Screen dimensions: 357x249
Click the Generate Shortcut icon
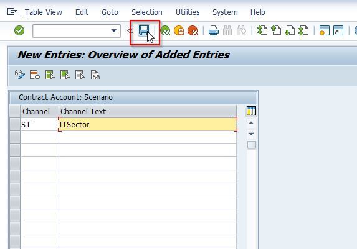click(338, 30)
